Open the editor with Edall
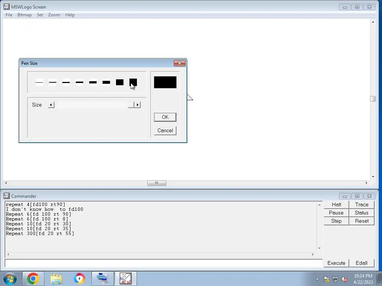 tap(362, 263)
